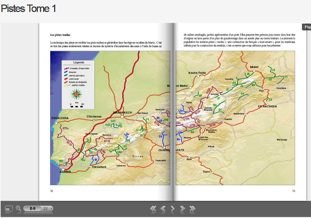Click the zoom-in magnifier icon

[18, 208]
